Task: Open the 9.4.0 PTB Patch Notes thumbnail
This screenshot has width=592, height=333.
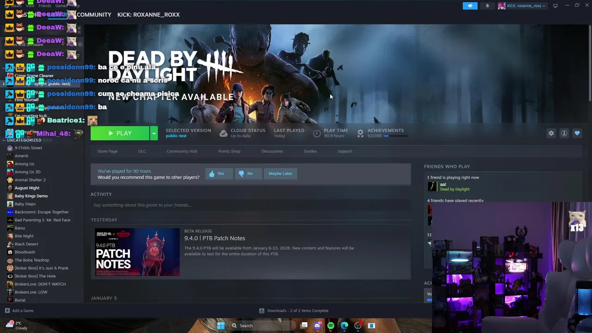Action: pyautogui.click(x=137, y=252)
